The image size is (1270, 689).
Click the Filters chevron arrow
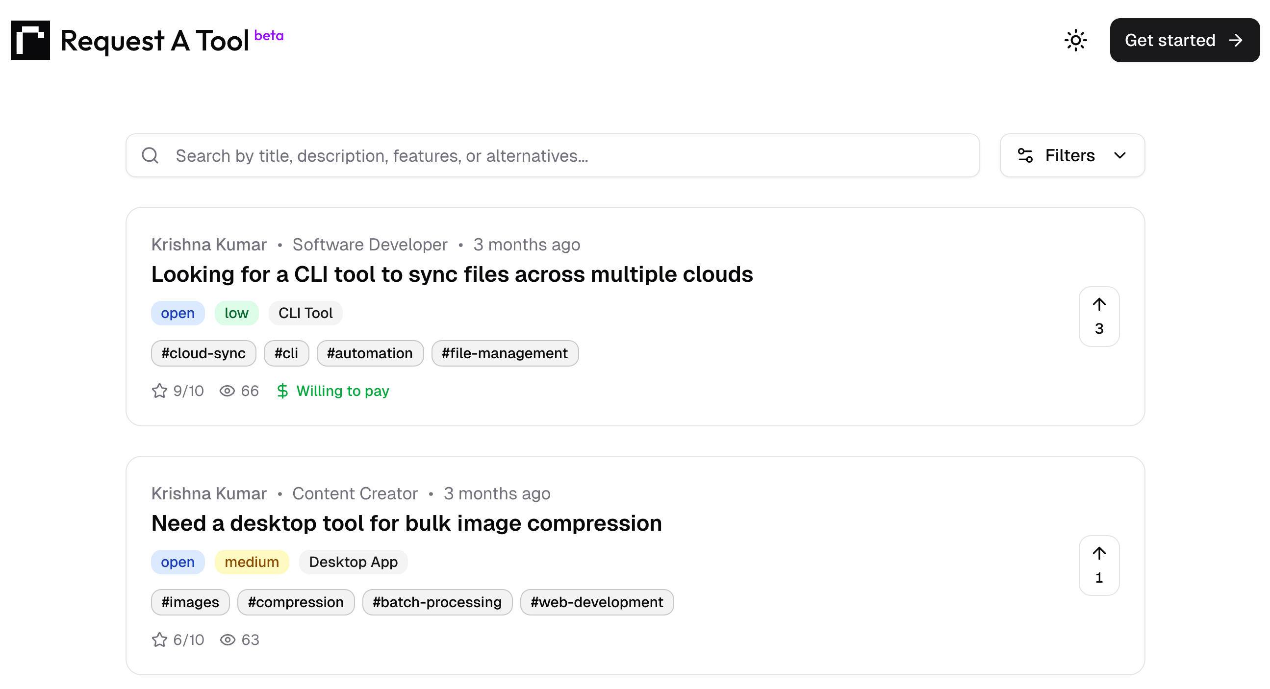(1119, 156)
